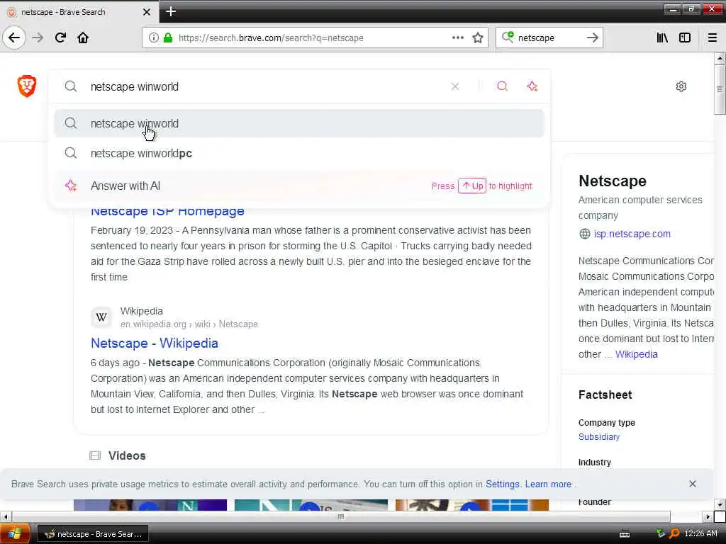726x544 pixels.
Task: Click the search engine icon in search bar
Action: coord(508,37)
